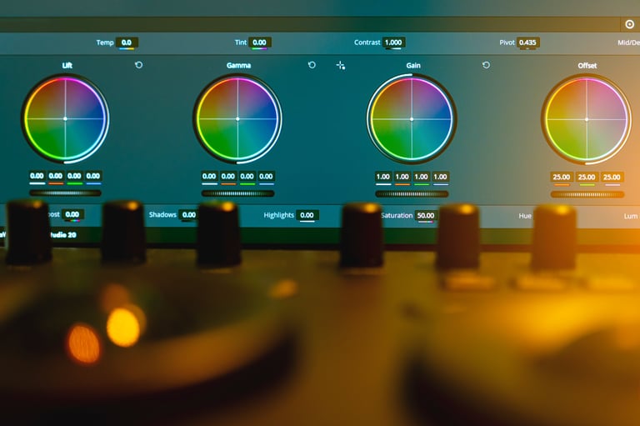Click center of the Offset color wheel
The height and width of the screenshot is (426, 640).
pyautogui.click(x=587, y=120)
